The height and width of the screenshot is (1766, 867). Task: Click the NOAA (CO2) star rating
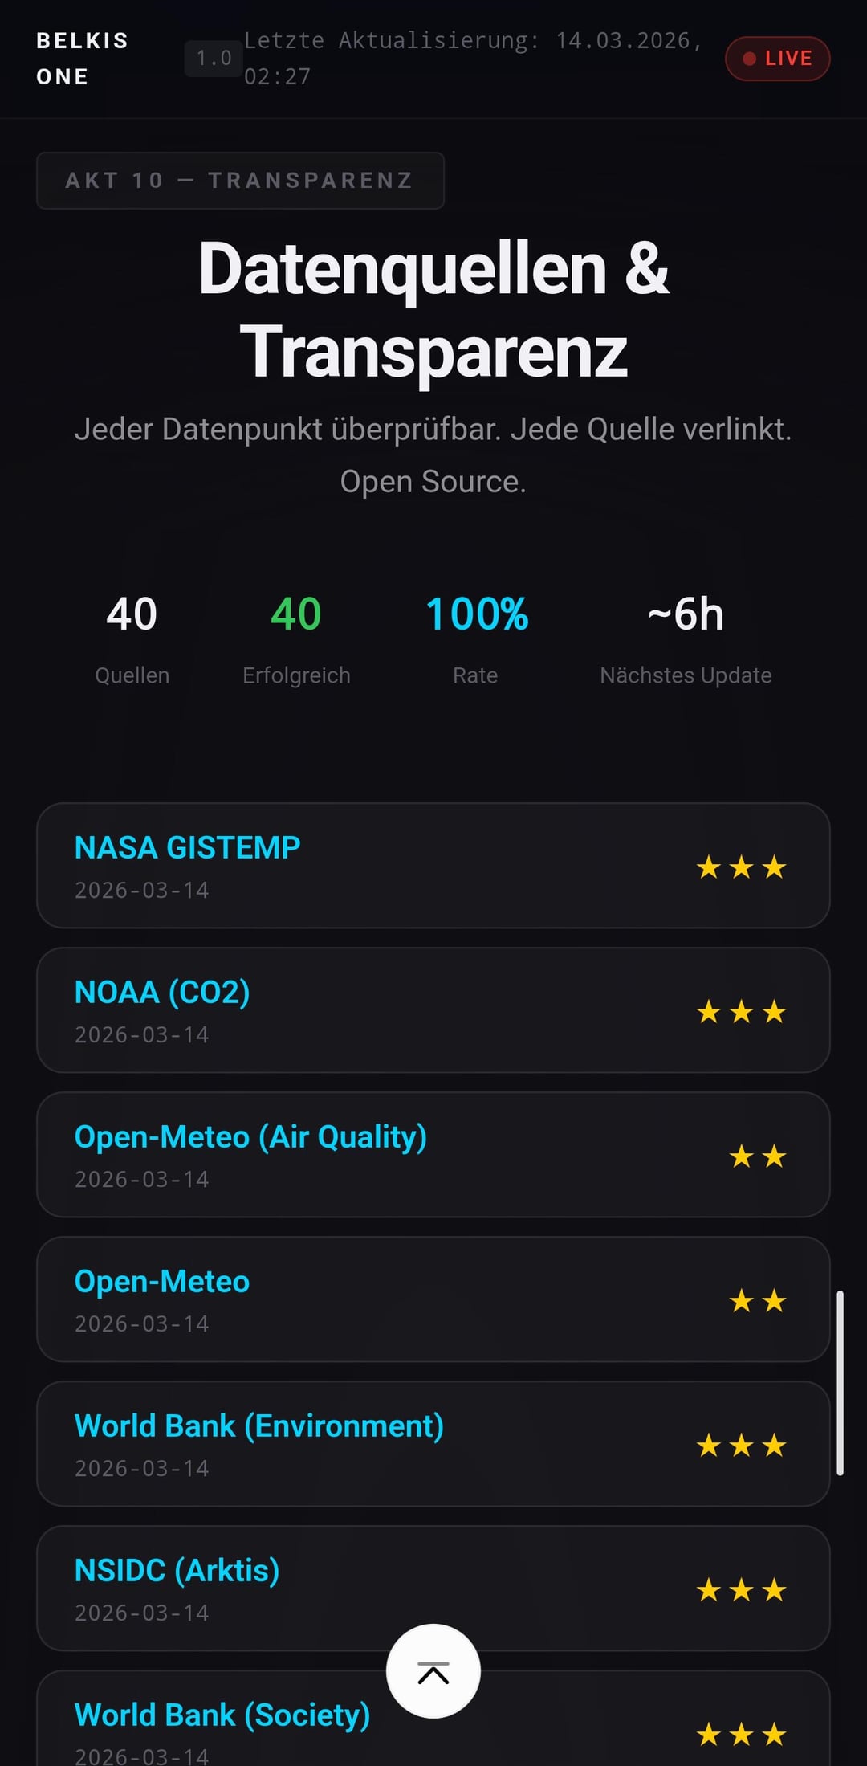pyautogui.click(x=741, y=1012)
